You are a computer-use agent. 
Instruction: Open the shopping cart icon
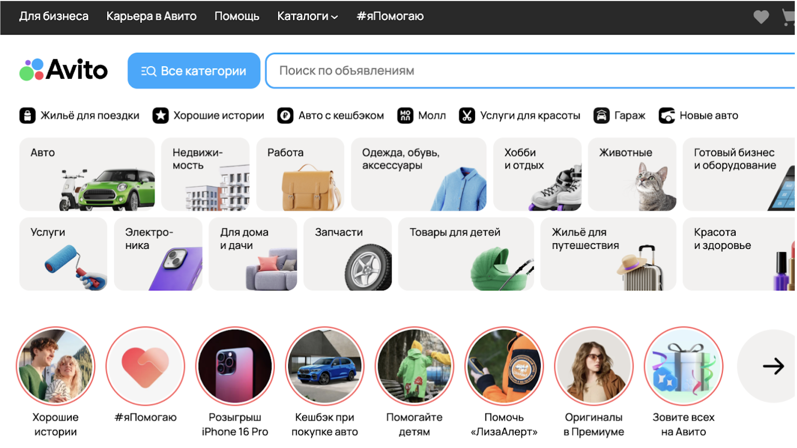point(788,17)
